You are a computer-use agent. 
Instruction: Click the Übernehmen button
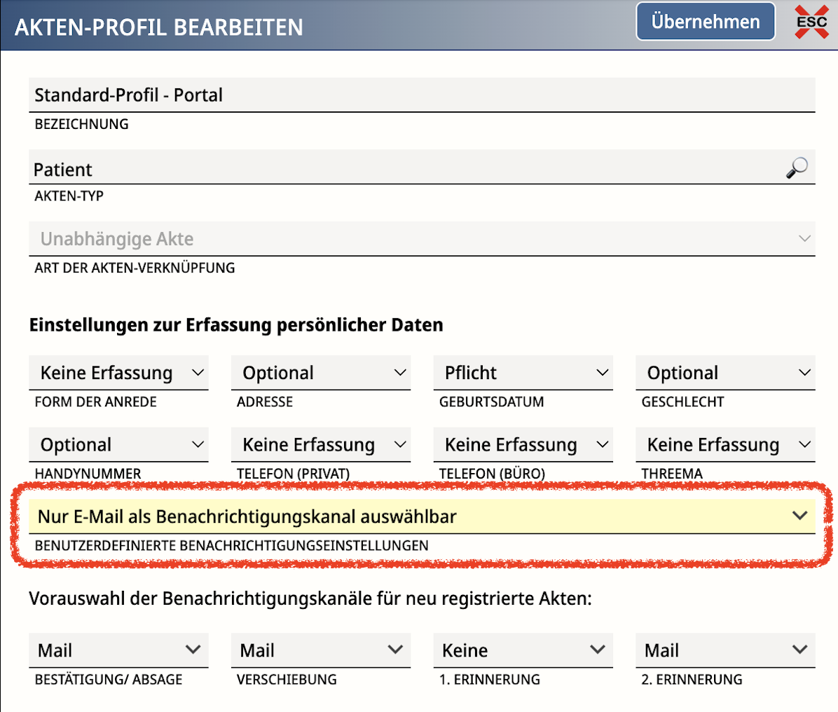pyautogui.click(x=705, y=22)
